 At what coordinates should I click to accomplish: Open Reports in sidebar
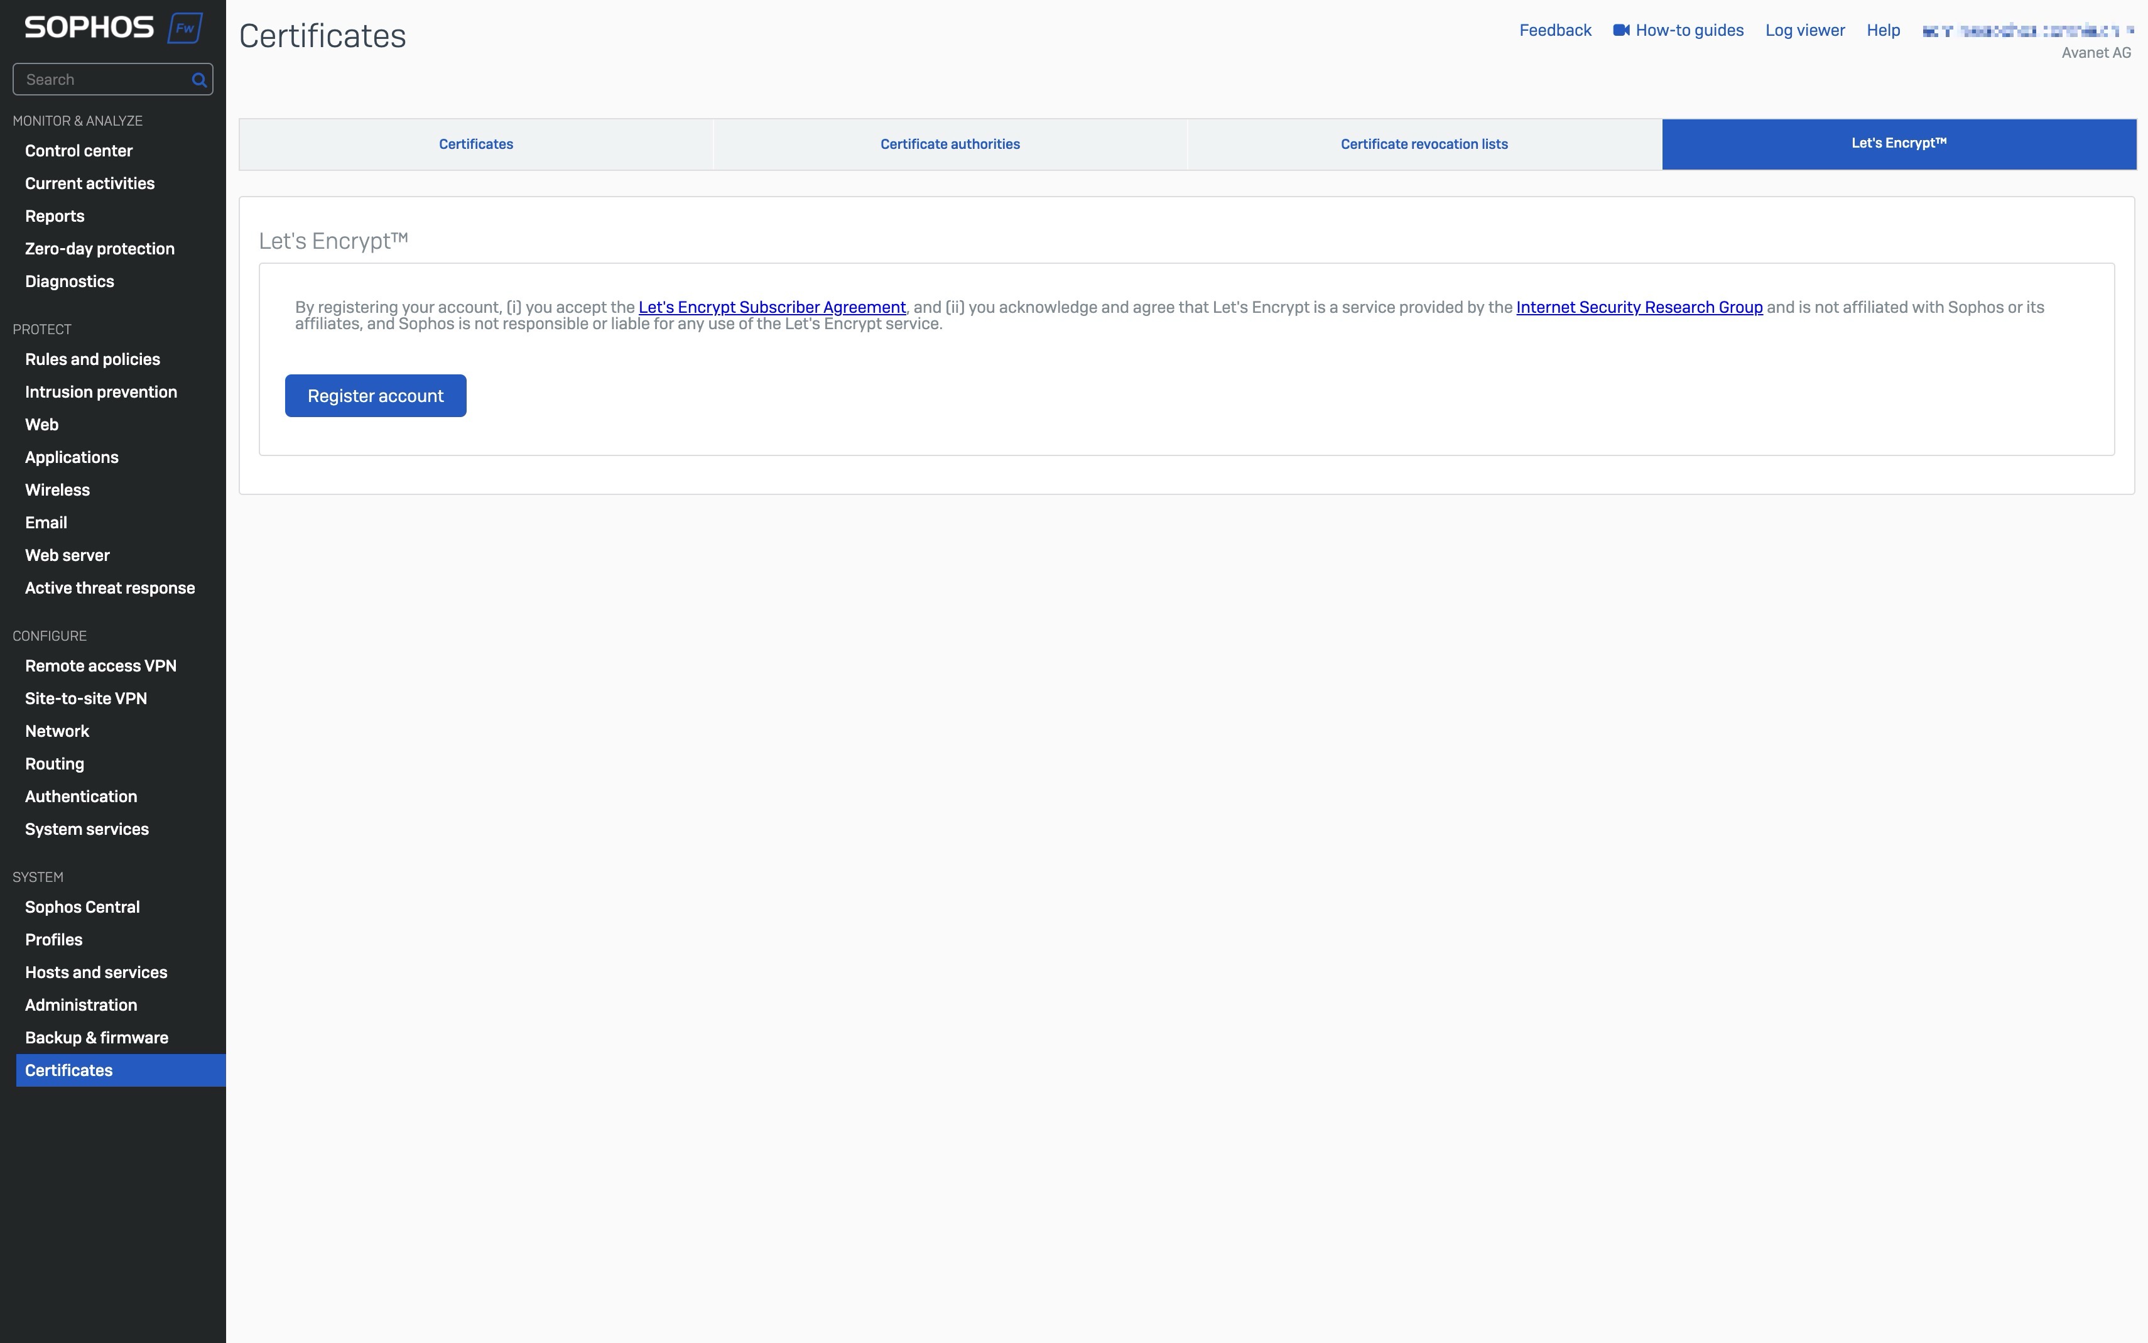pos(55,217)
